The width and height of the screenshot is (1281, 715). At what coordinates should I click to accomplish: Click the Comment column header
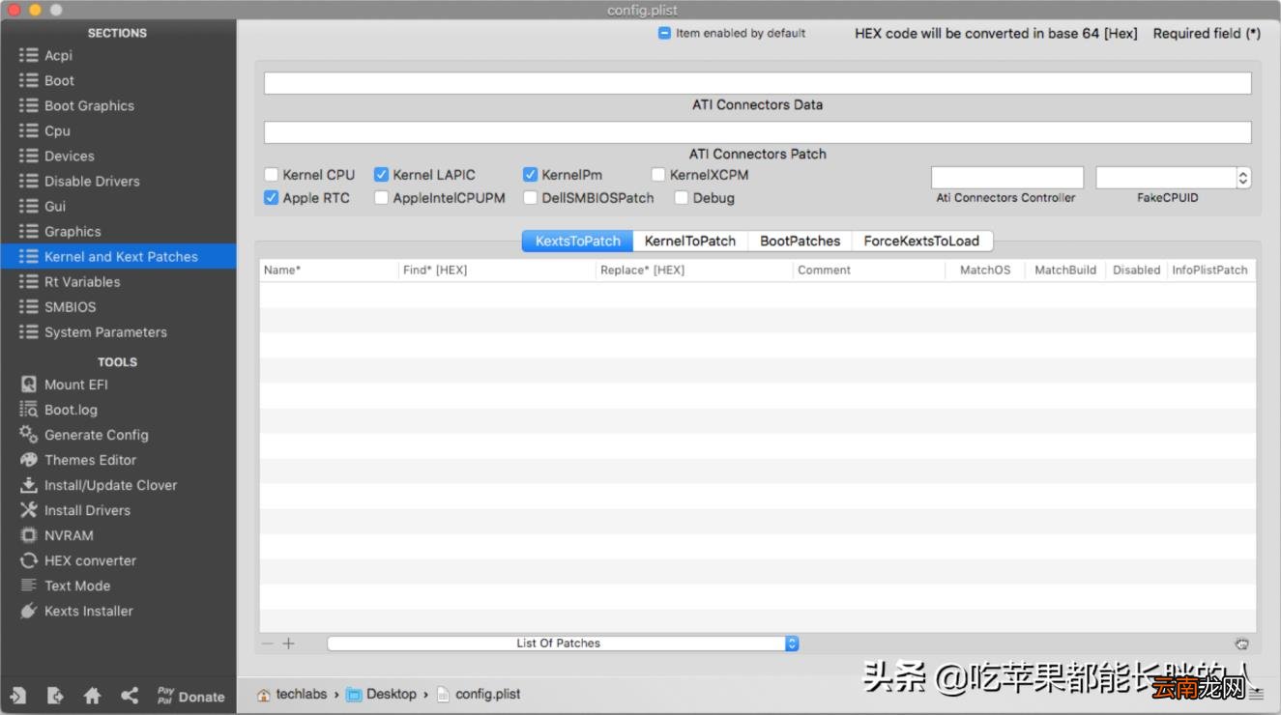pos(869,271)
